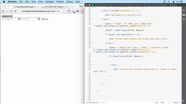The width and height of the screenshot is (186, 104).
Task: Open the Chrome hamburger menu
Action: [82, 11]
